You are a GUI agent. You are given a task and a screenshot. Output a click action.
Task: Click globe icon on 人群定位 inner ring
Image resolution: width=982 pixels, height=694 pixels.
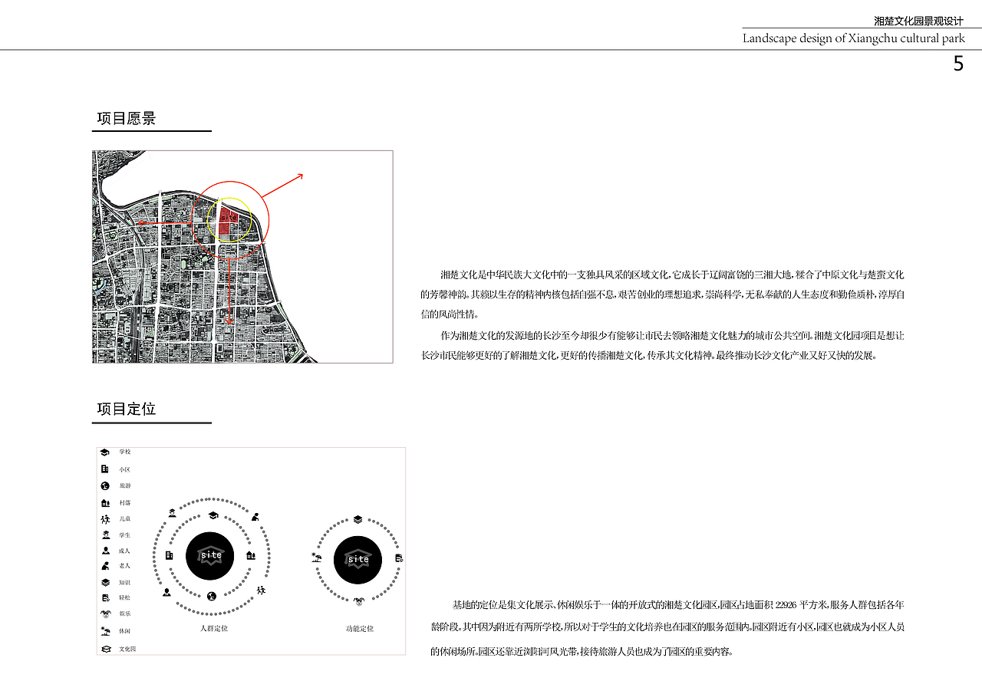tap(212, 596)
